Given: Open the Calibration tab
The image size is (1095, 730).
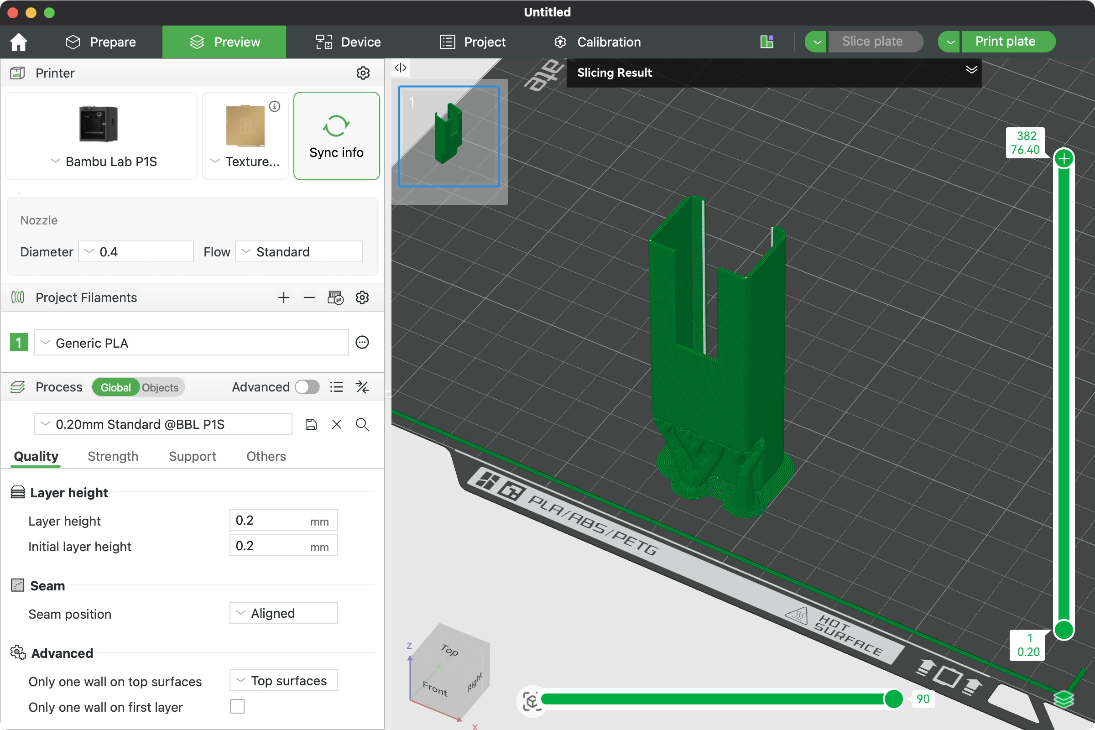Looking at the screenshot, I should pos(597,42).
